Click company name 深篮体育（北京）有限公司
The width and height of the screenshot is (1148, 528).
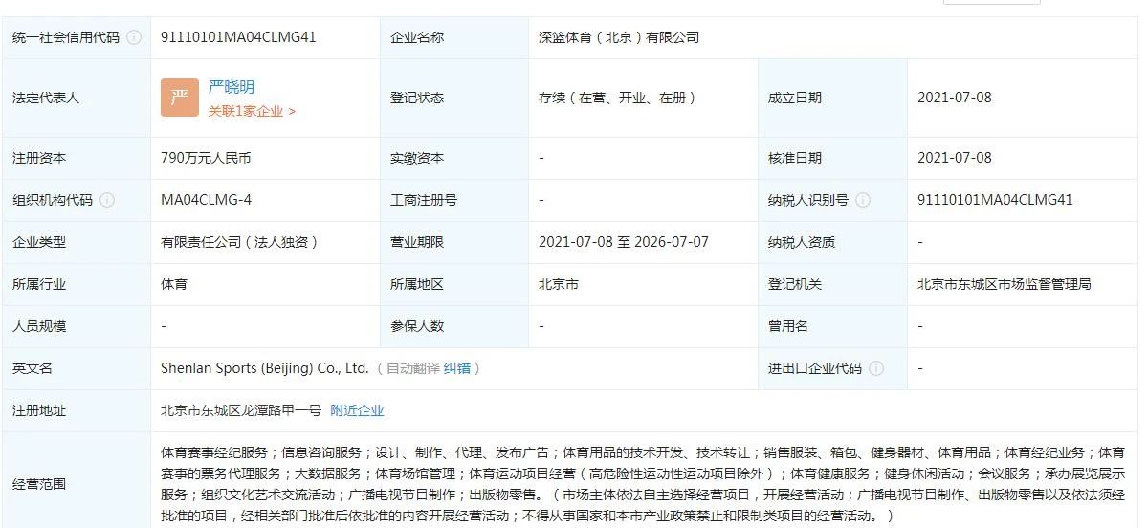[619, 37]
